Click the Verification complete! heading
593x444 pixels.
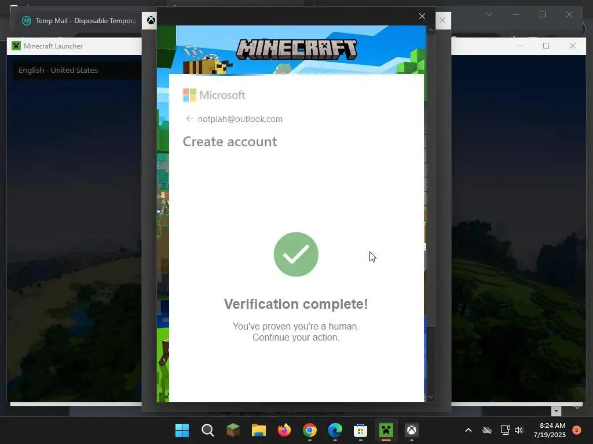[x=296, y=304]
